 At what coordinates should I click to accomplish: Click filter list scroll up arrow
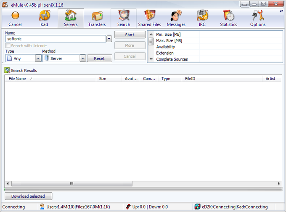151,34
